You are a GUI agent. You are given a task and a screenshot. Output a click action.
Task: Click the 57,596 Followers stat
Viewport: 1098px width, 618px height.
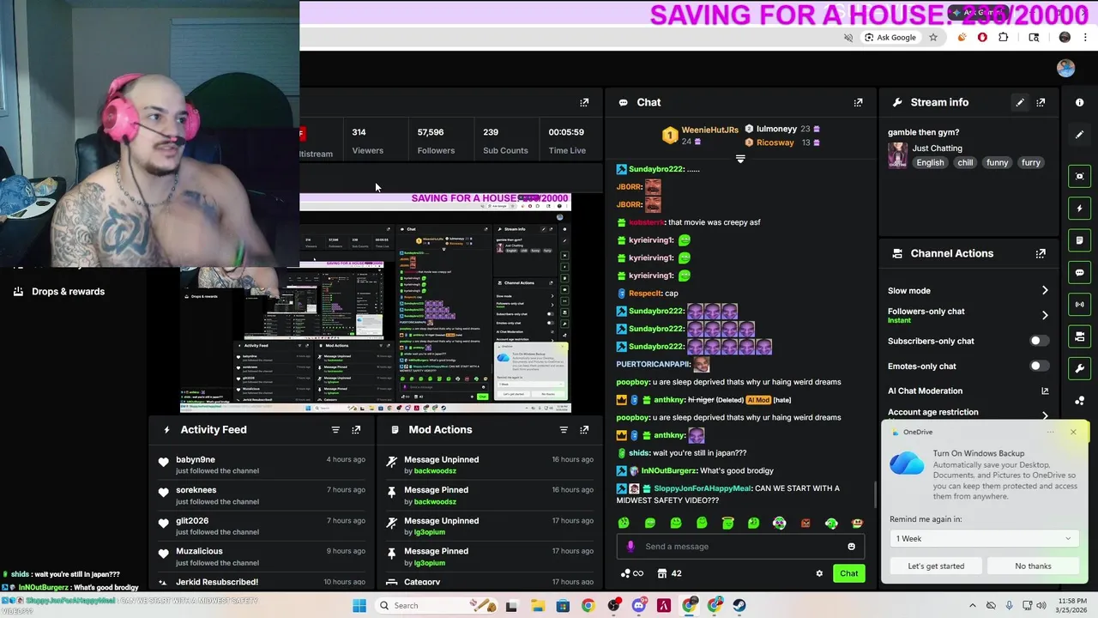pyautogui.click(x=436, y=141)
